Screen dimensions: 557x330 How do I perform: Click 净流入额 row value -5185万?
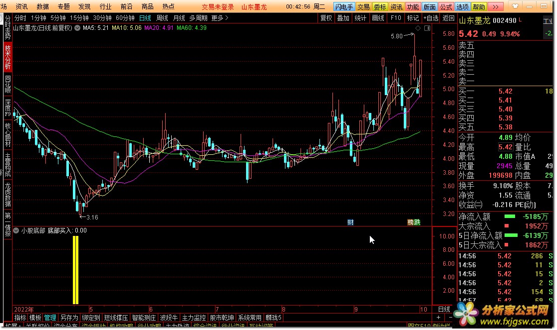point(536,217)
